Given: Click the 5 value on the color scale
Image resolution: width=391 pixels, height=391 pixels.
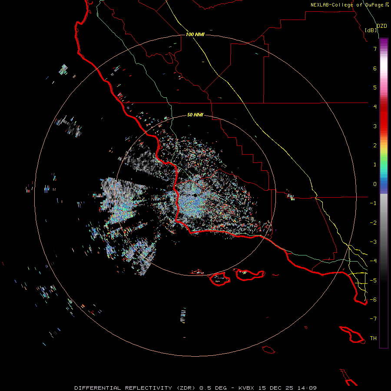Looking at the screenshot, I should pyautogui.click(x=375, y=87).
